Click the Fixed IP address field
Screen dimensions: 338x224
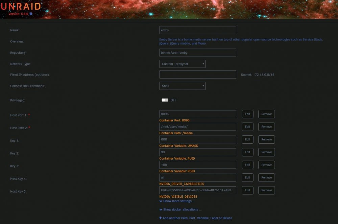click(198, 75)
